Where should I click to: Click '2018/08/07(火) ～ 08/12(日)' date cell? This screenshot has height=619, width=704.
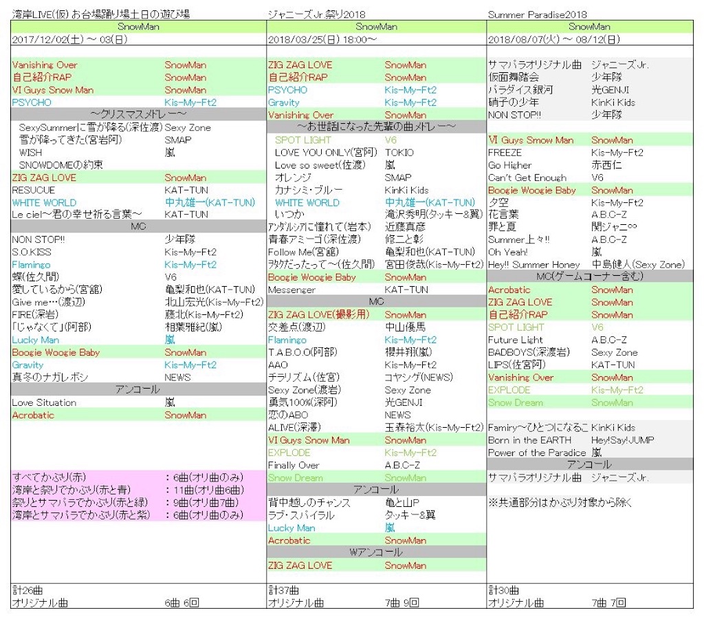coord(554,39)
